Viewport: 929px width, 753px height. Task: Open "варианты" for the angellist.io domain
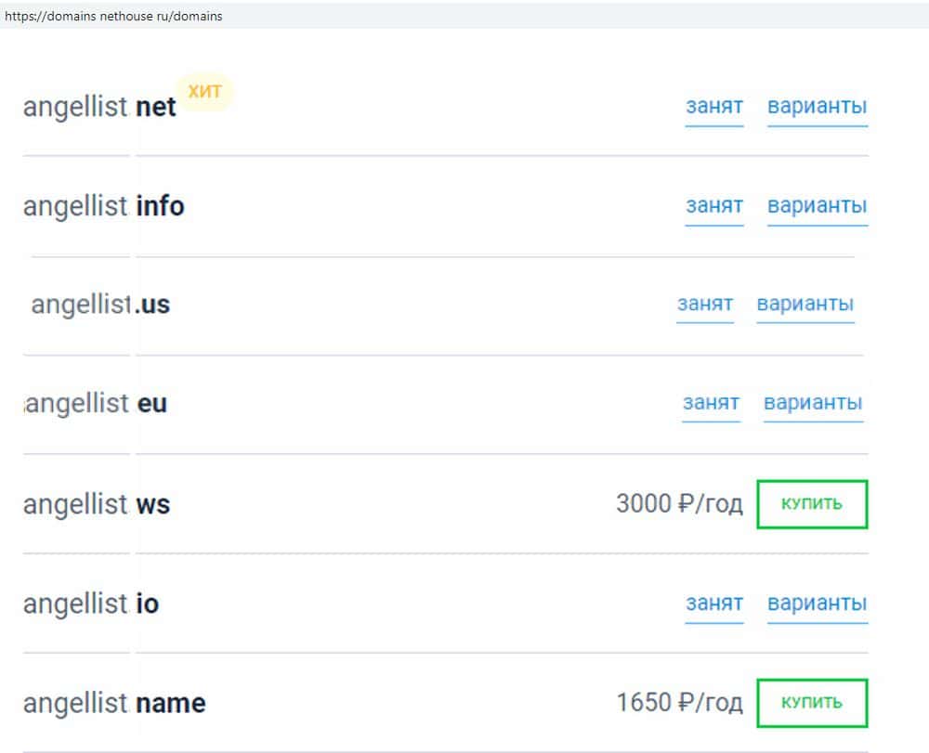point(817,604)
